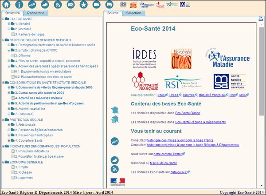This screenshot has width=266, height=195.
Task: Collapse OFFRE DE BIENS ET SERVICES MEDICAUX
Action: click(3, 40)
